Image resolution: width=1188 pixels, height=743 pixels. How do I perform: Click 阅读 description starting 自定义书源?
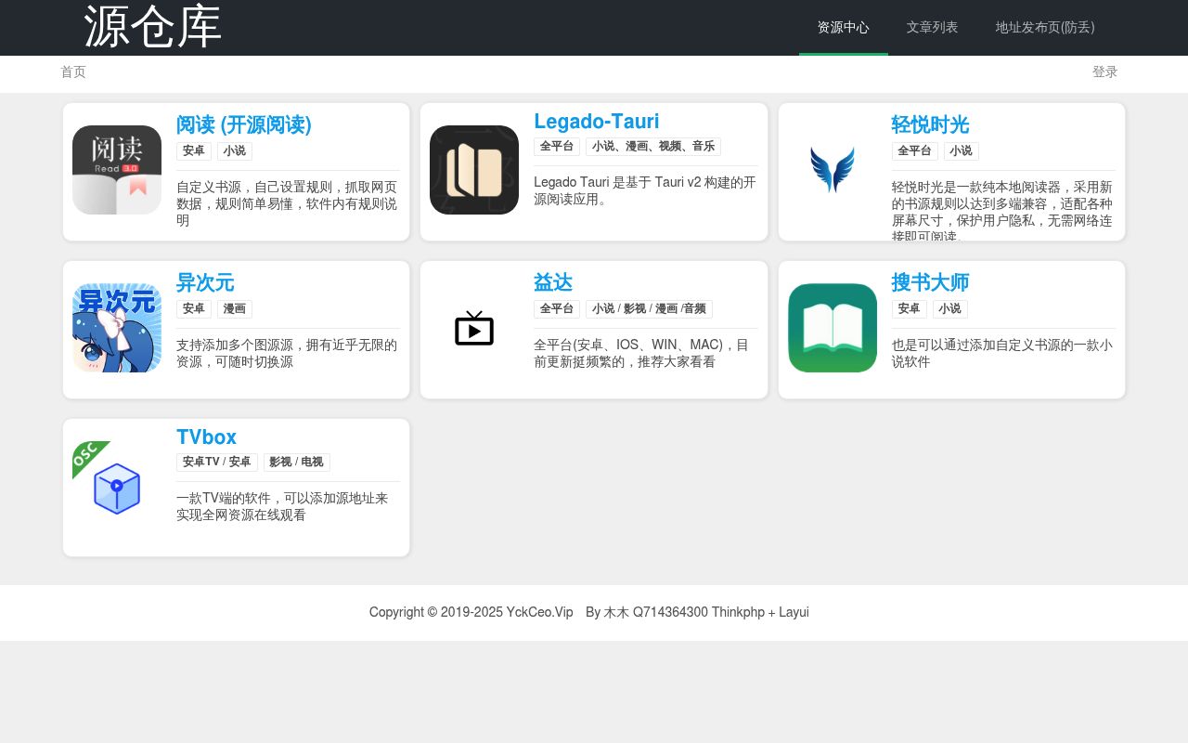tap(288, 203)
